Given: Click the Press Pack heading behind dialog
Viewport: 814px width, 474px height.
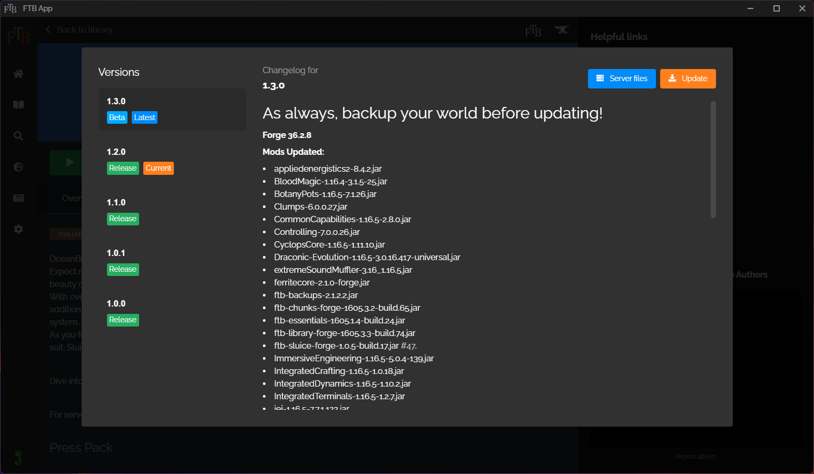Looking at the screenshot, I should coord(81,448).
